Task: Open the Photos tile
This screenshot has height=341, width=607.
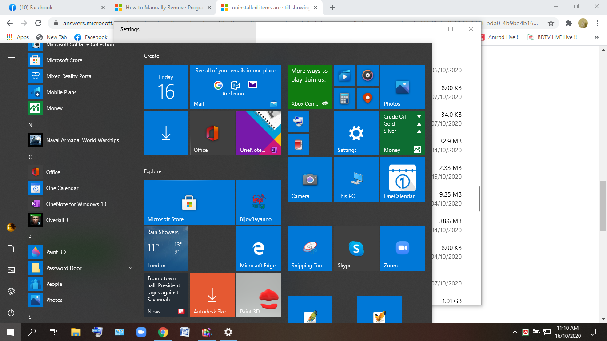Action: (x=402, y=87)
